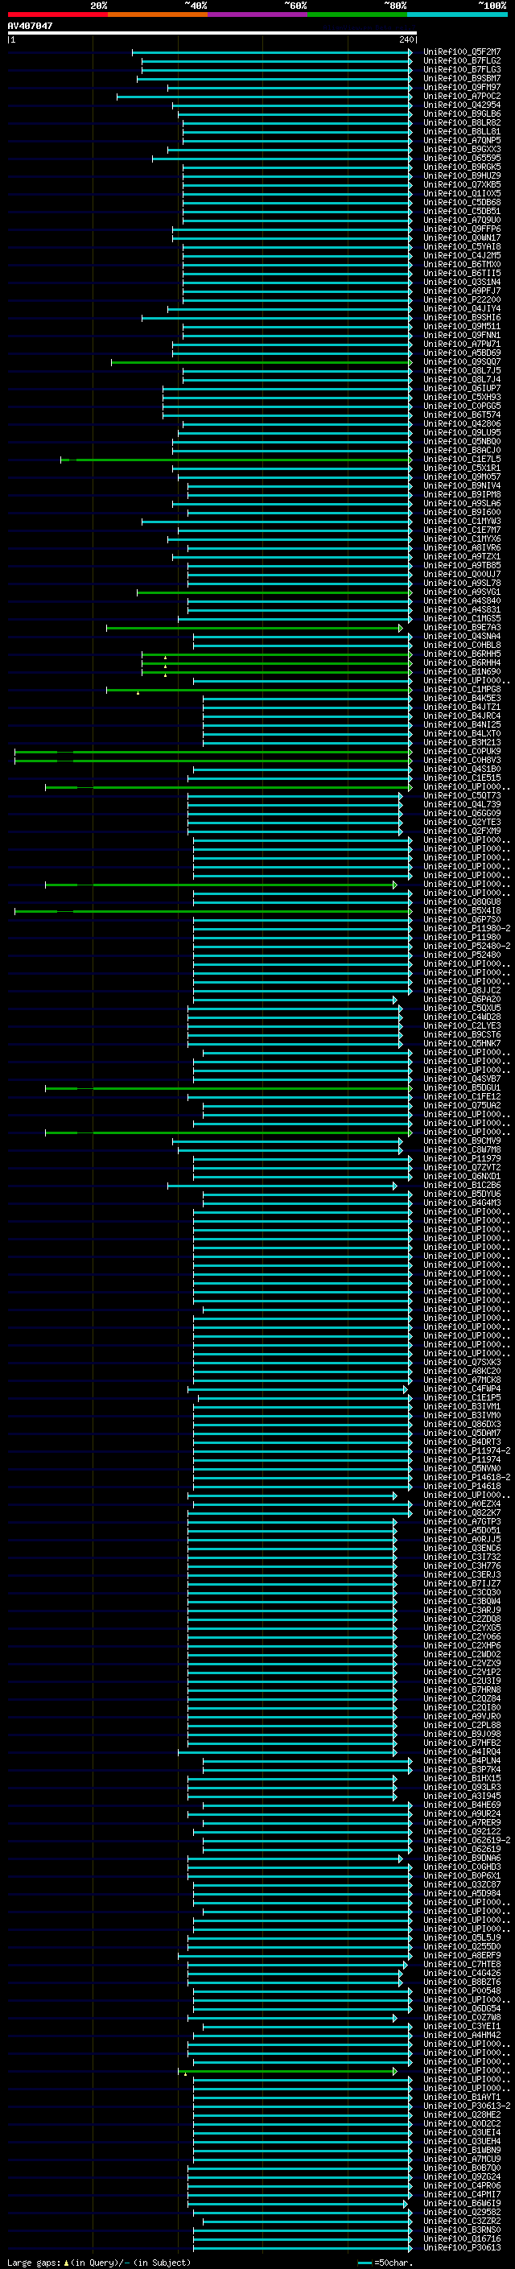Viewport: 515px width, 2269px height.
Task: Select label UniRef100_Q7SXK3
Action: point(462,1362)
